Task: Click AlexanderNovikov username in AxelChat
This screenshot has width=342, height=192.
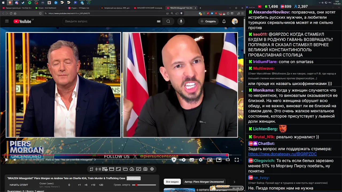Action: coord(272,12)
